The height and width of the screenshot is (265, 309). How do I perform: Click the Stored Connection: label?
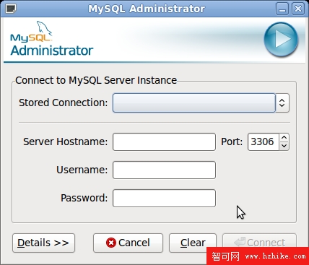click(x=64, y=103)
